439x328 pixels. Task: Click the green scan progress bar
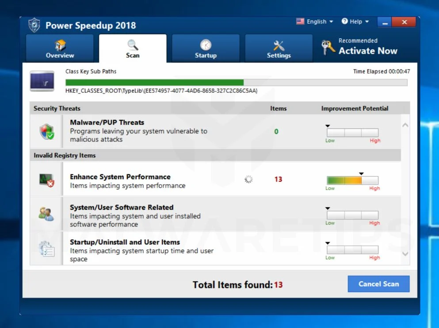point(236,82)
